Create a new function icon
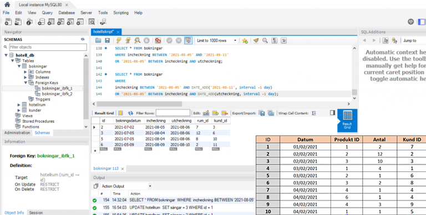This screenshot has height=215, width=426. pyautogui.click(x=80, y=22)
